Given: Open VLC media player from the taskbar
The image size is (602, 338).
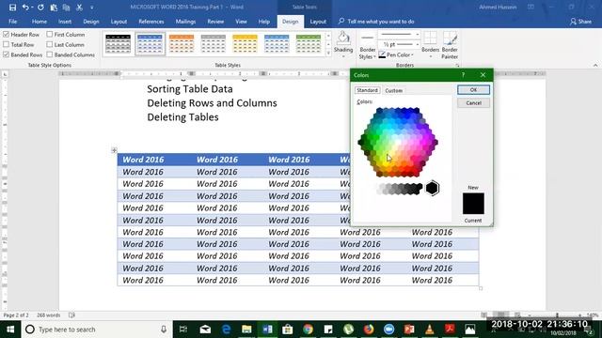Looking at the screenshot, I should tap(430, 330).
